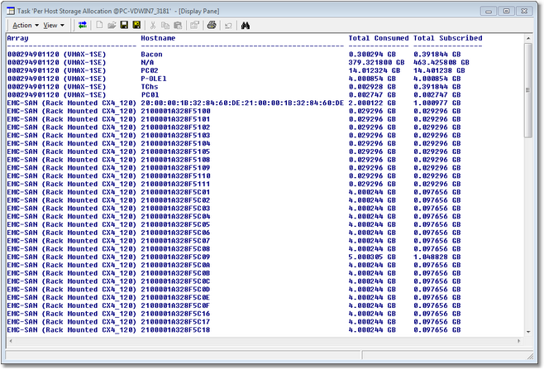Click value '1.048828 GB'
The height and width of the screenshot is (370, 544).
coord(437,257)
